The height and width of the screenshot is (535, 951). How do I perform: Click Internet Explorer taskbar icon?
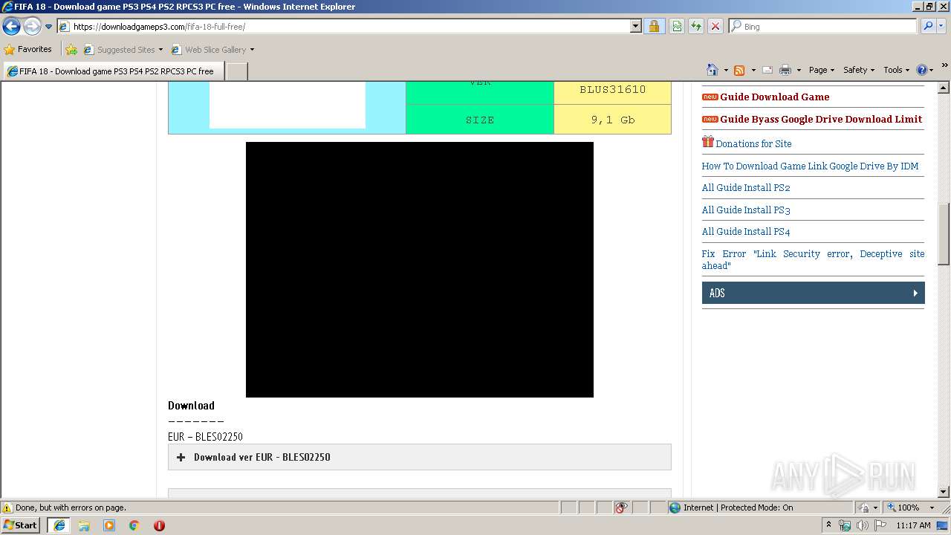click(59, 525)
